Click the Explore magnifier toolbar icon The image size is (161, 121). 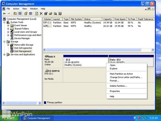pyautogui.click(x=55, y=13)
